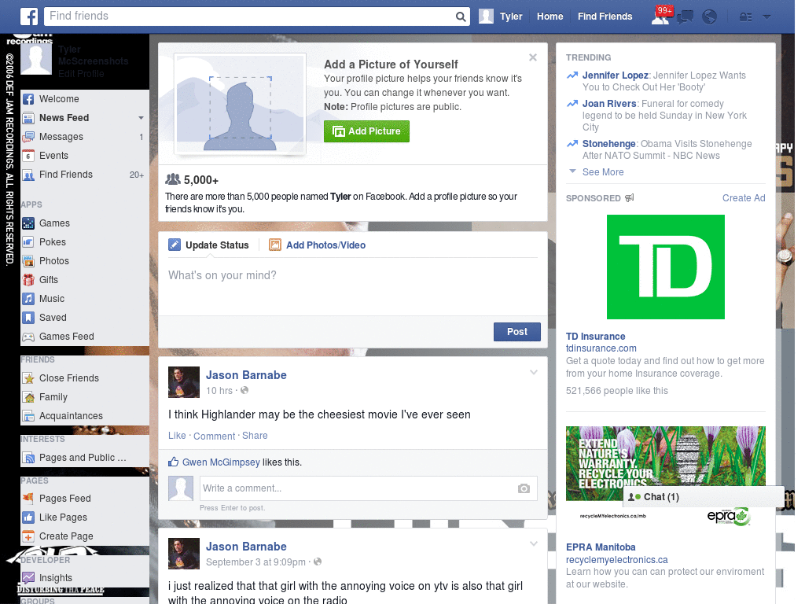Click Share on Highlander post
This screenshot has width=805, height=604.
pyautogui.click(x=255, y=436)
